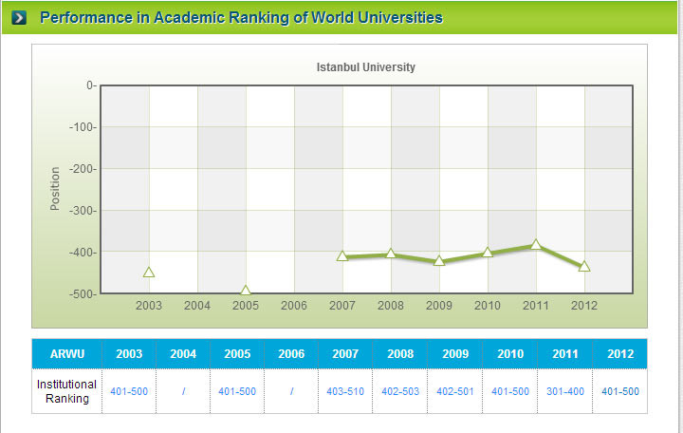
Task: Click the arrow icon beside the Performance heading
Action: tap(18, 18)
